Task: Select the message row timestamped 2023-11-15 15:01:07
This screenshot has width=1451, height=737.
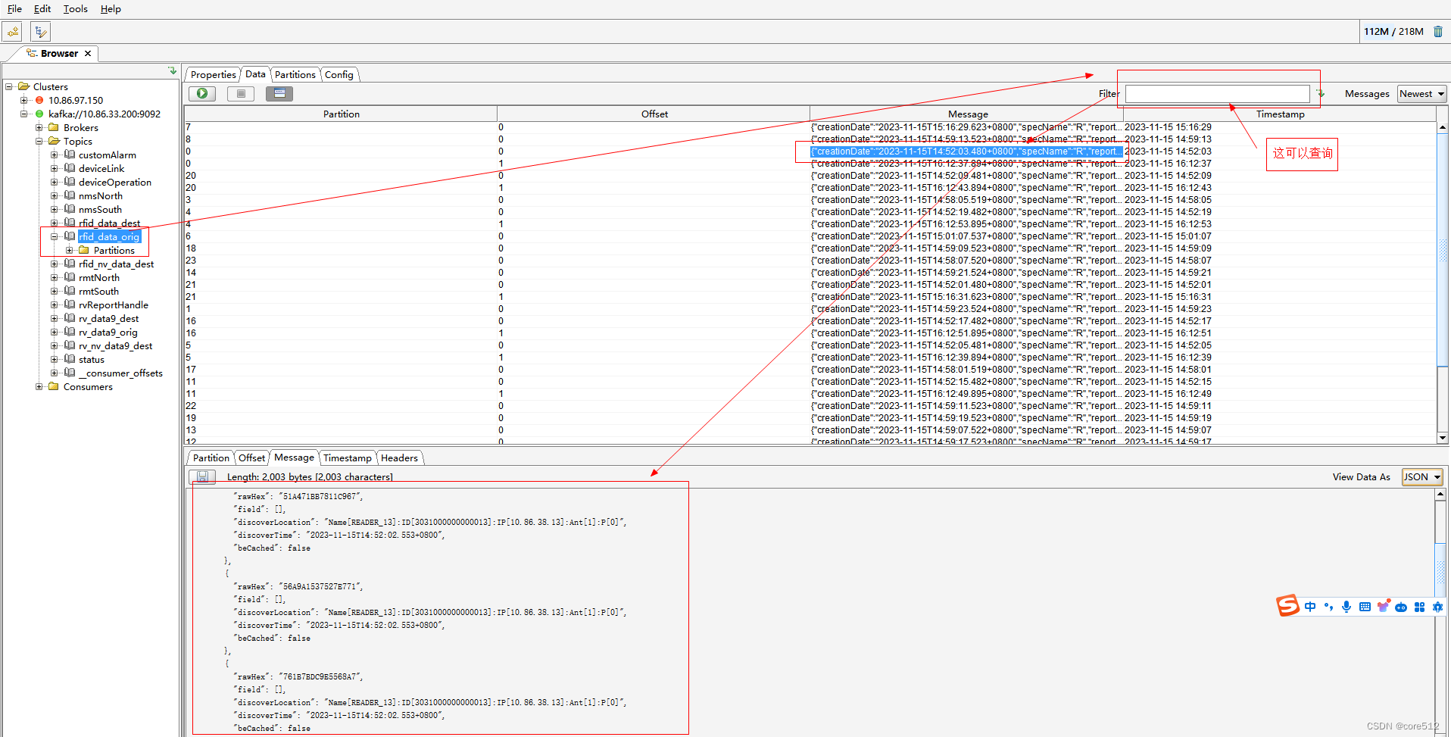Action: [x=810, y=236]
